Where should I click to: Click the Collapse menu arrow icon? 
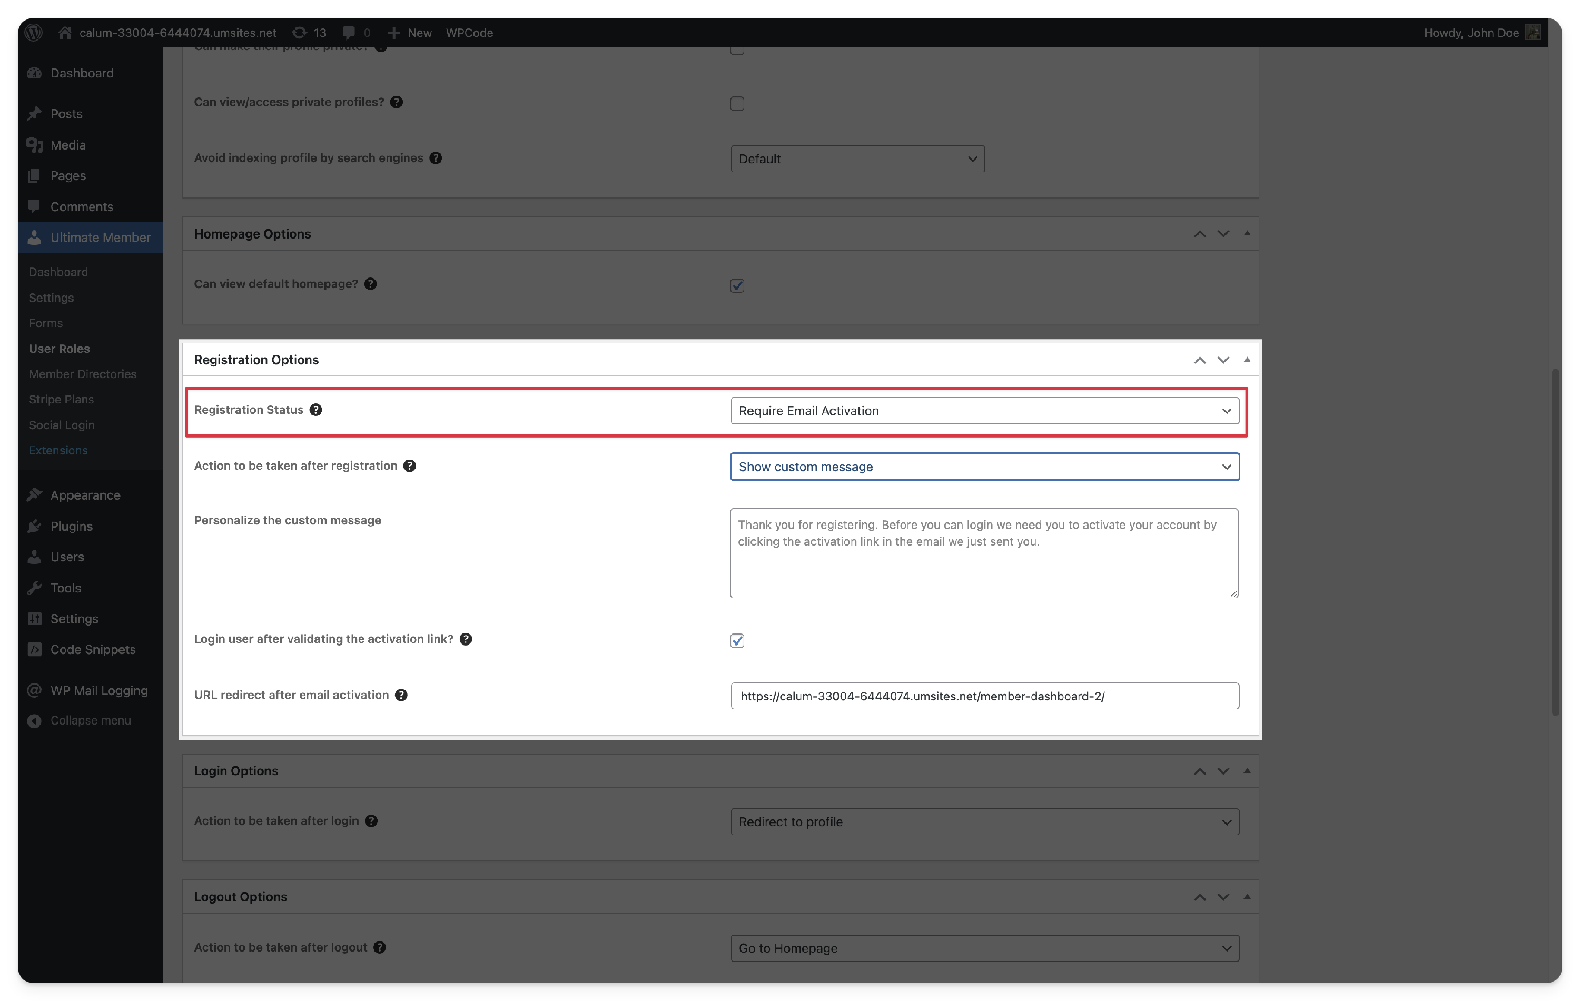tap(34, 720)
